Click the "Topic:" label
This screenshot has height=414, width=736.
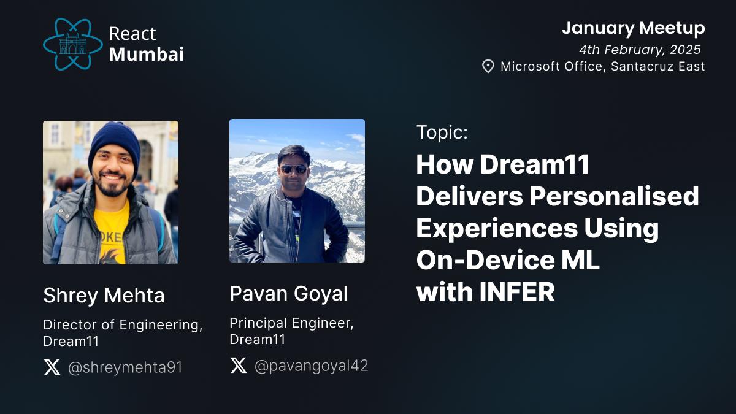[442, 132]
